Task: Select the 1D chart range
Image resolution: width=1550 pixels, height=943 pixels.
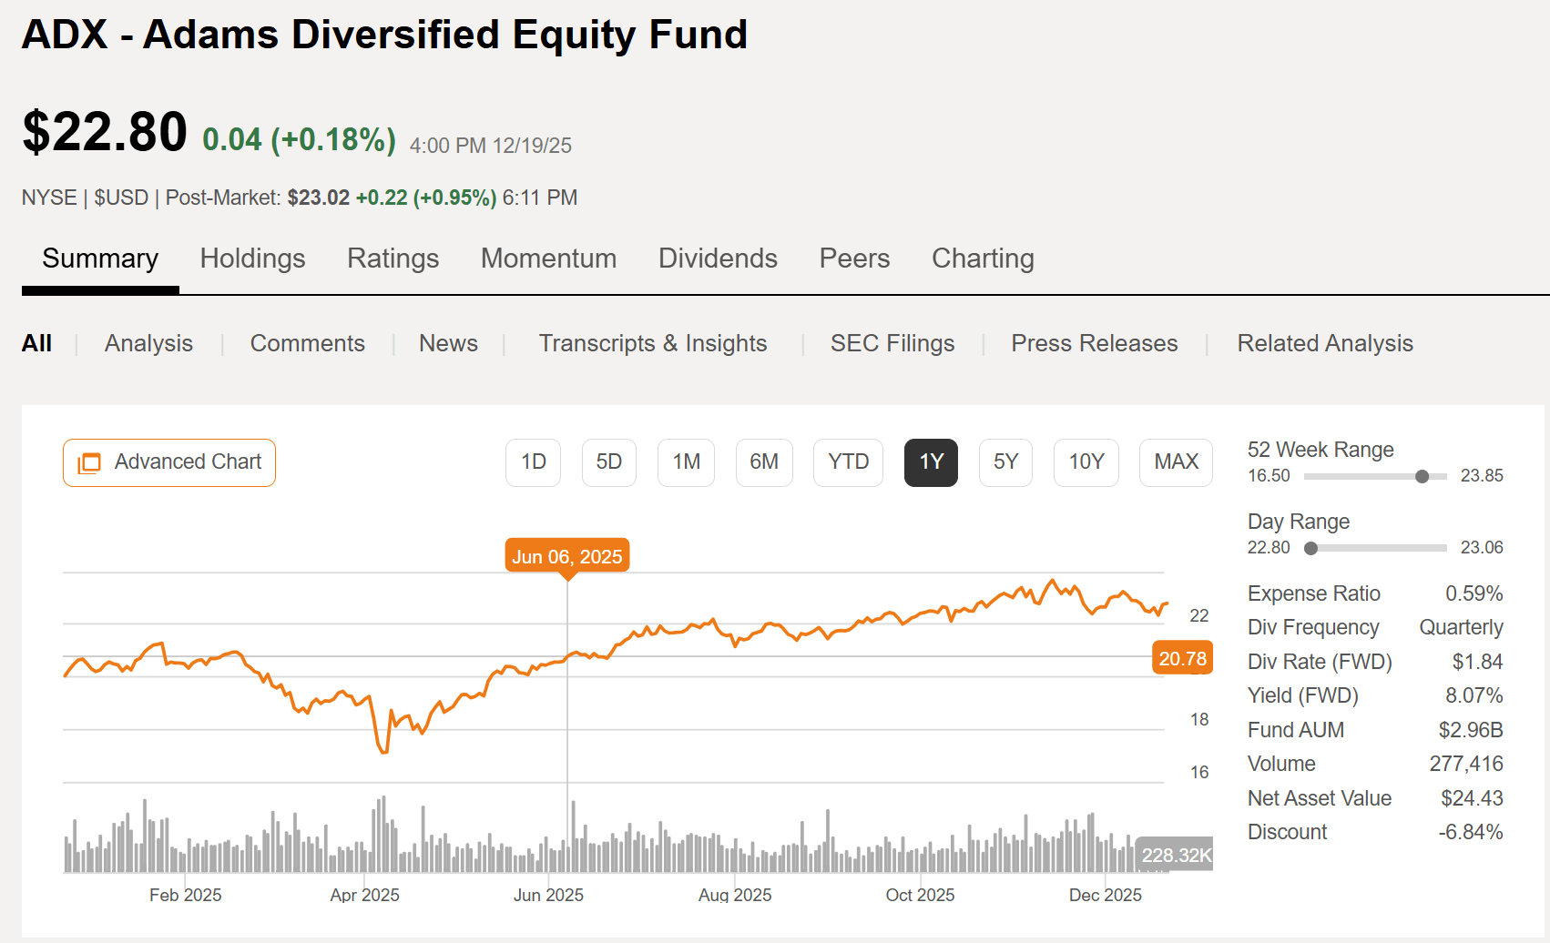Action: tap(533, 462)
